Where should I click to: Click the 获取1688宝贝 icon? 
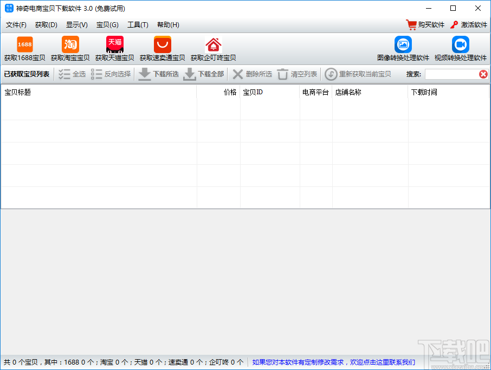(x=25, y=44)
